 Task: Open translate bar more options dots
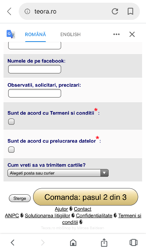coord(116,34)
